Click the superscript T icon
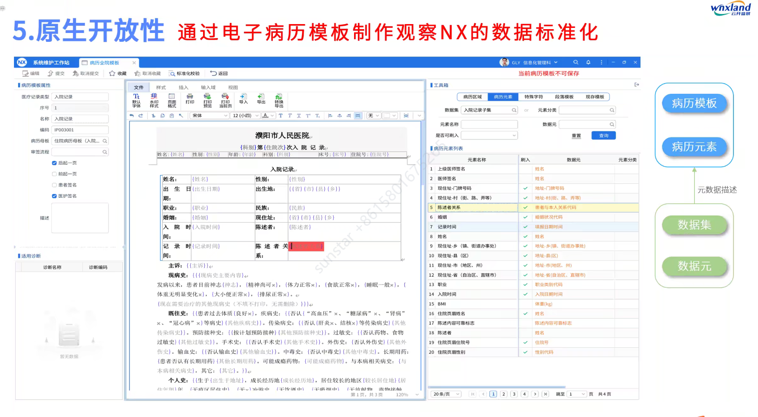The width and height of the screenshot is (758, 417). pyautogui.click(x=308, y=116)
